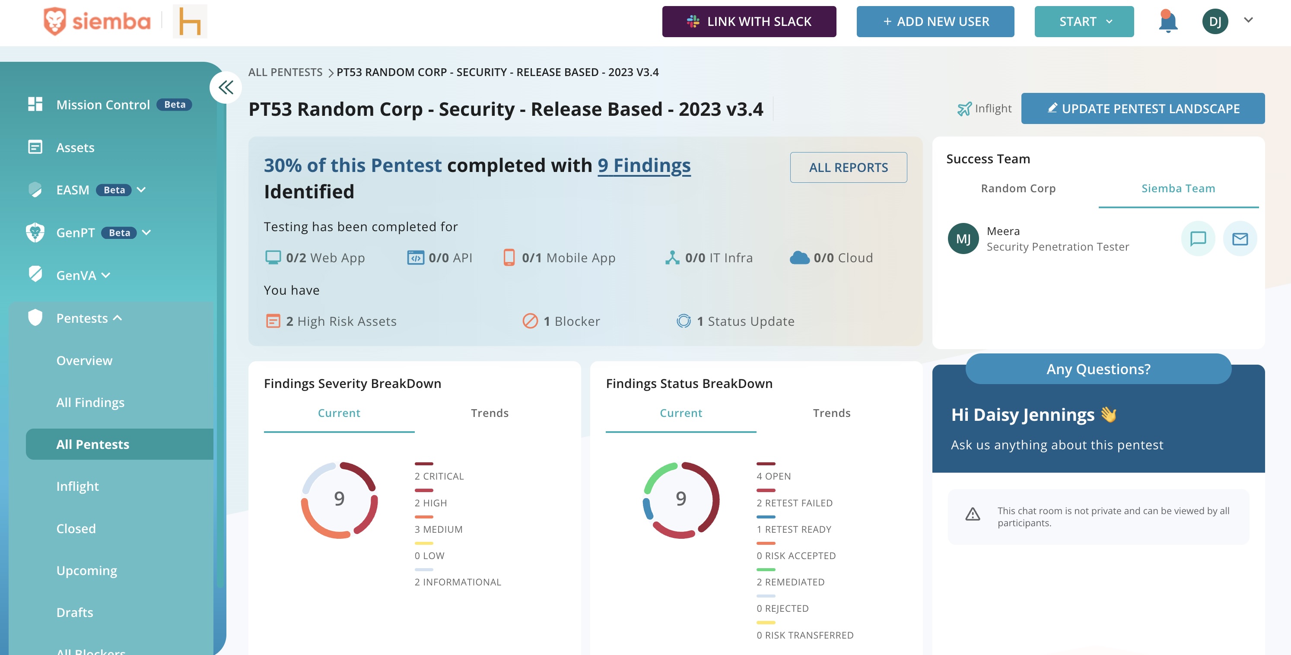
Task: Email Meera using the envelope icon
Action: tap(1240, 238)
